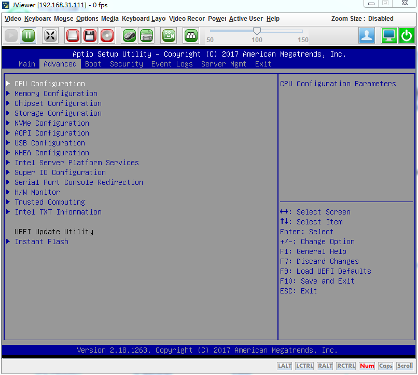Viewport: 418px width, 375px height.
Task: Open the Media menu
Action: click(109, 19)
